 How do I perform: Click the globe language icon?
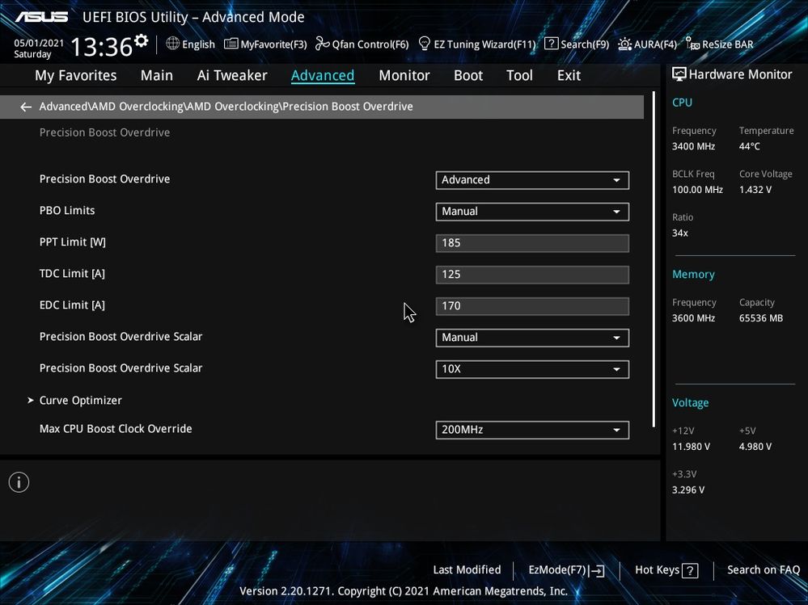pyautogui.click(x=172, y=44)
